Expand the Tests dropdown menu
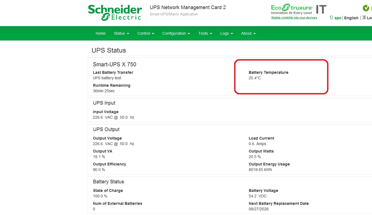Viewport: 372px width, 215px height. point(205,33)
